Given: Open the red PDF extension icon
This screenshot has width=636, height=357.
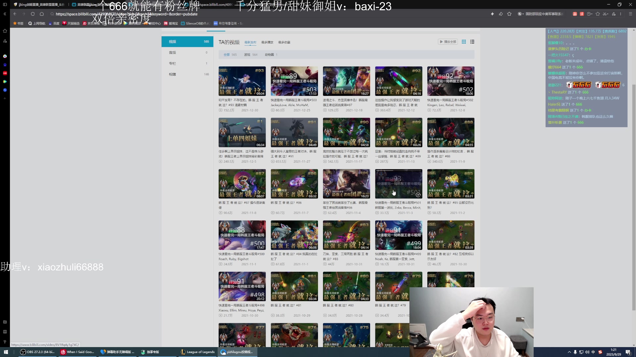Looking at the screenshot, I should coord(575,14).
